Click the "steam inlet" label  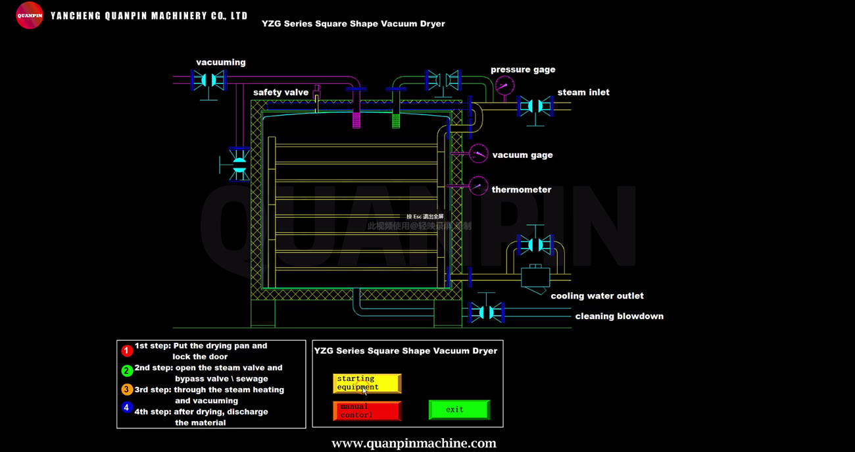[583, 93]
